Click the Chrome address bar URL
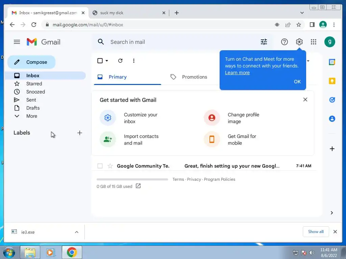The width and height of the screenshot is (346, 259). click(x=88, y=25)
